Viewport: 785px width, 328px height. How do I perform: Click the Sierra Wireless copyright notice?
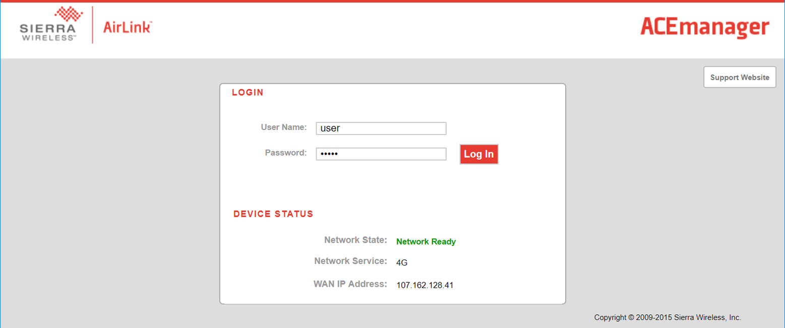click(667, 317)
